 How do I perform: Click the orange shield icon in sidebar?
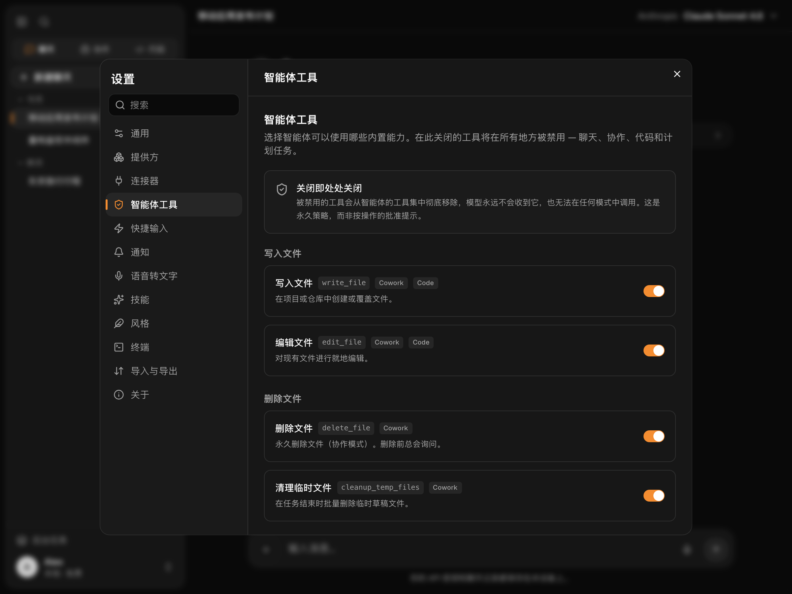point(119,205)
